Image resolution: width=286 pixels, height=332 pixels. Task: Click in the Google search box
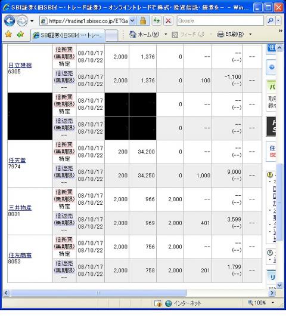(x=220, y=20)
